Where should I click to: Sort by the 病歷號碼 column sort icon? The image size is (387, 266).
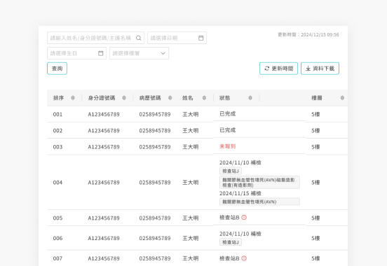[170, 98]
